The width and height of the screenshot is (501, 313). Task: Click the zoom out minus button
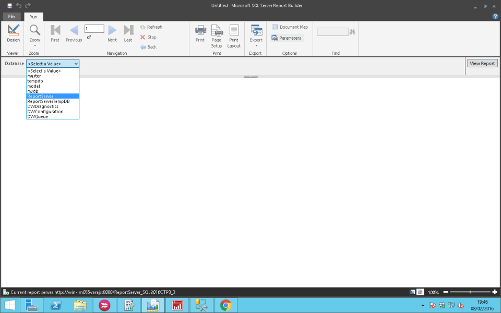click(x=446, y=292)
